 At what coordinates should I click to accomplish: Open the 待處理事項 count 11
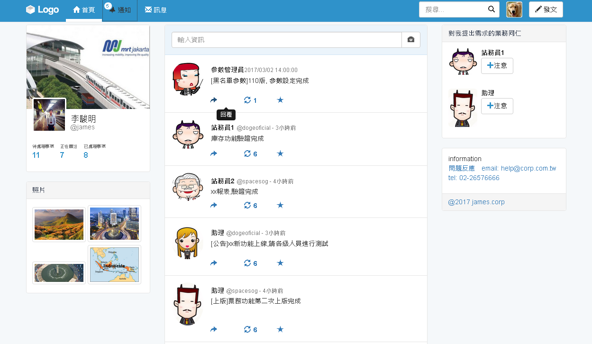[36, 155]
